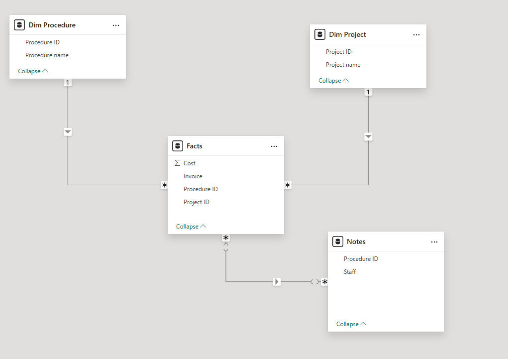Click the Dim Procedure table title
Viewport: 508px width, 359px height.
pyautogui.click(x=52, y=25)
